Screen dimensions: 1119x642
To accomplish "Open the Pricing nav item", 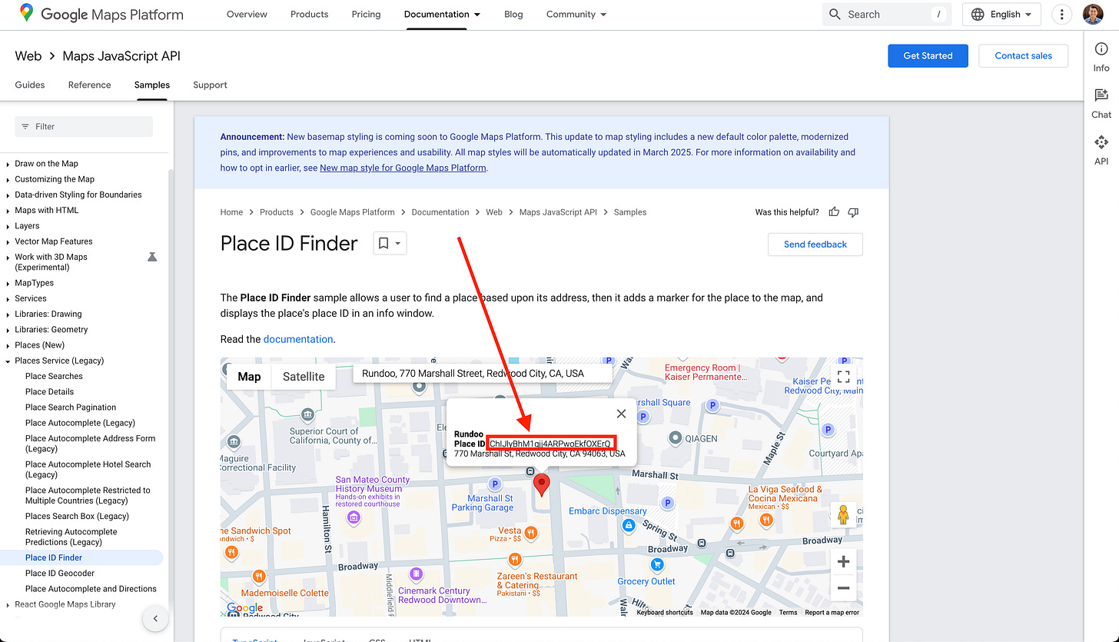I will point(366,14).
